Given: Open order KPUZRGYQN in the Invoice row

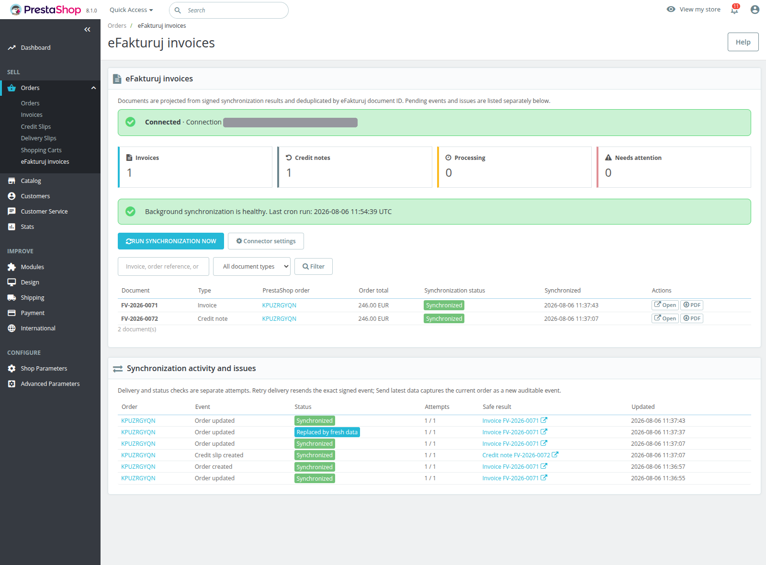Looking at the screenshot, I should coord(279,305).
